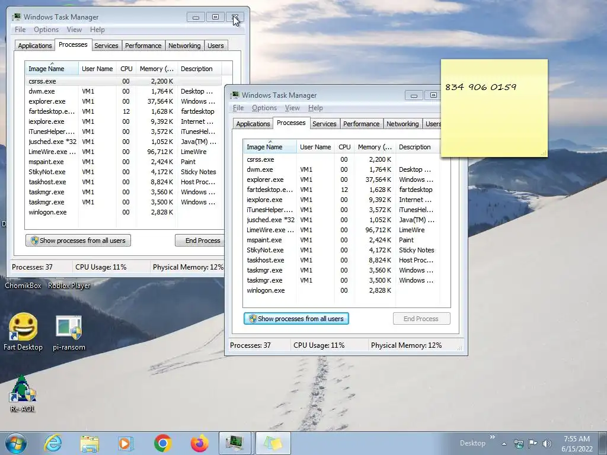Click Show processes from all users, back window
Viewport: 607px width, 455px height.
click(78, 241)
